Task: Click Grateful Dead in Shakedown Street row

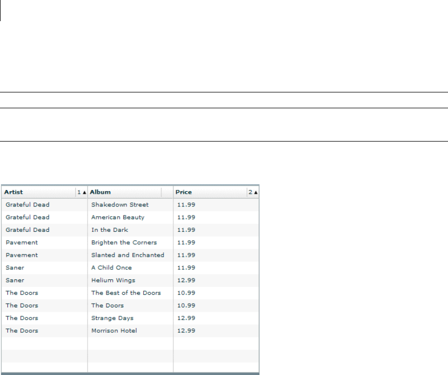Action: 27,205
